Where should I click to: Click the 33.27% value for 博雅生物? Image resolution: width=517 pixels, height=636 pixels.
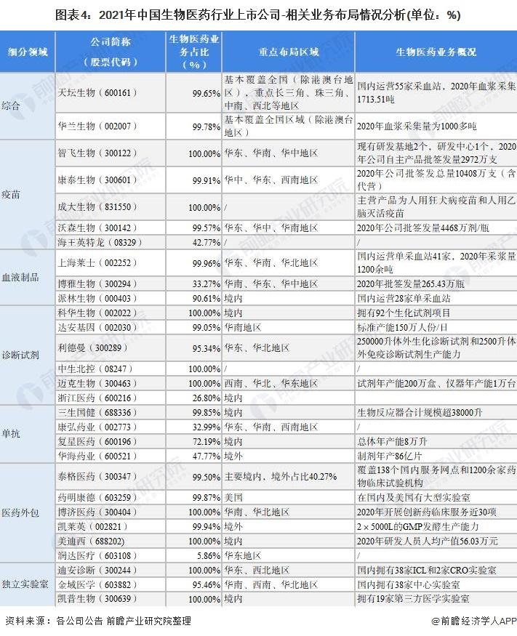click(207, 284)
